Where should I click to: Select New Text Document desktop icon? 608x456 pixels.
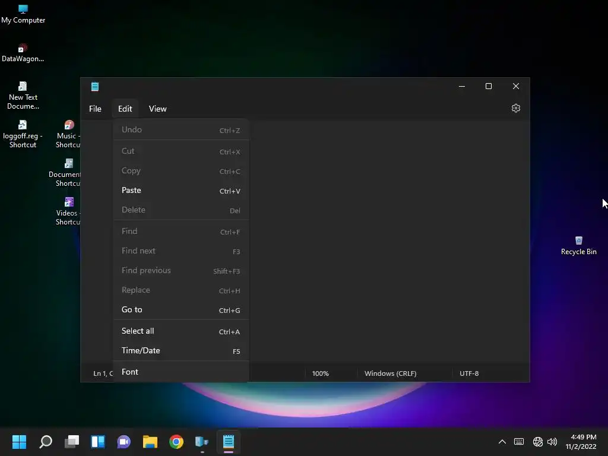(23, 96)
